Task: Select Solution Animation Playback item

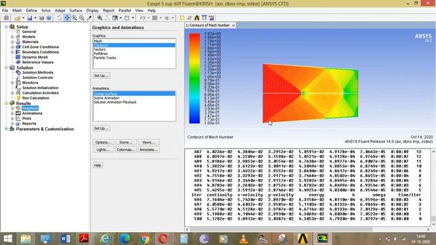Action: tap(134, 102)
